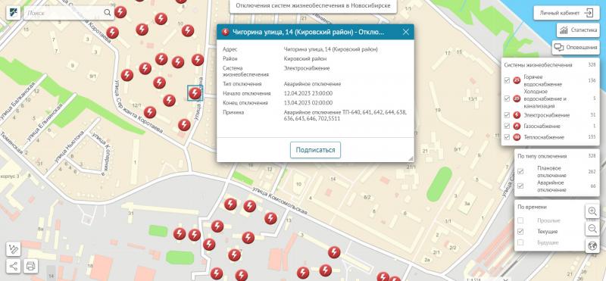
Task: Click the share map icon
Action: pos(13,266)
